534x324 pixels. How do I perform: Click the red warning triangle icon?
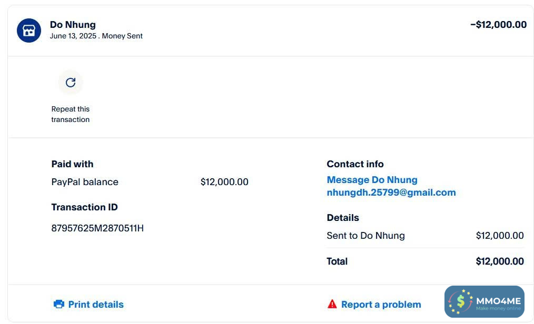tap(332, 304)
